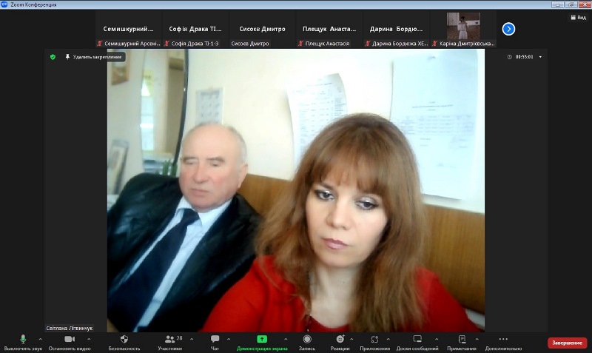The width and height of the screenshot is (592, 353).
Task: Open the Безопасность shield menu
Action: pos(124,343)
